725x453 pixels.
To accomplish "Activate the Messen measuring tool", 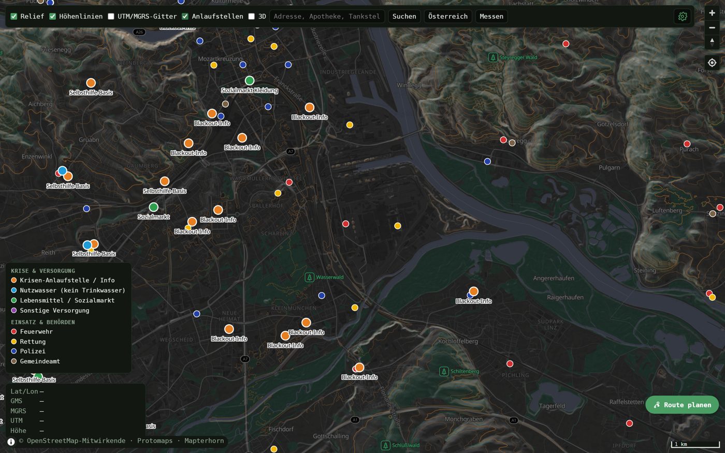I will [x=491, y=17].
